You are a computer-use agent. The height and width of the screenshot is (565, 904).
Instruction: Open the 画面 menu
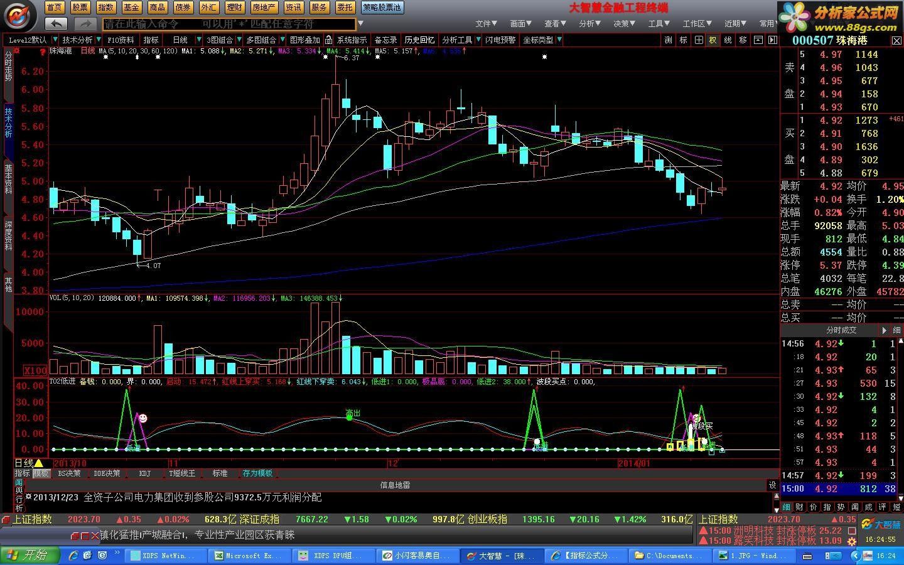coord(520,24)
